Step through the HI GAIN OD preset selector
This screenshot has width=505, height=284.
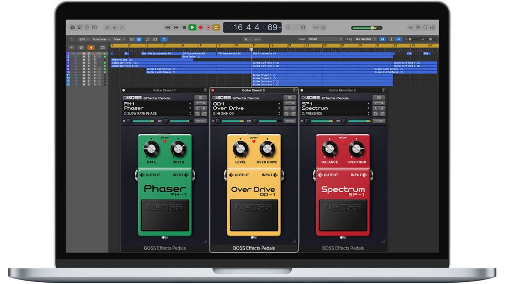tap(279, 113)
